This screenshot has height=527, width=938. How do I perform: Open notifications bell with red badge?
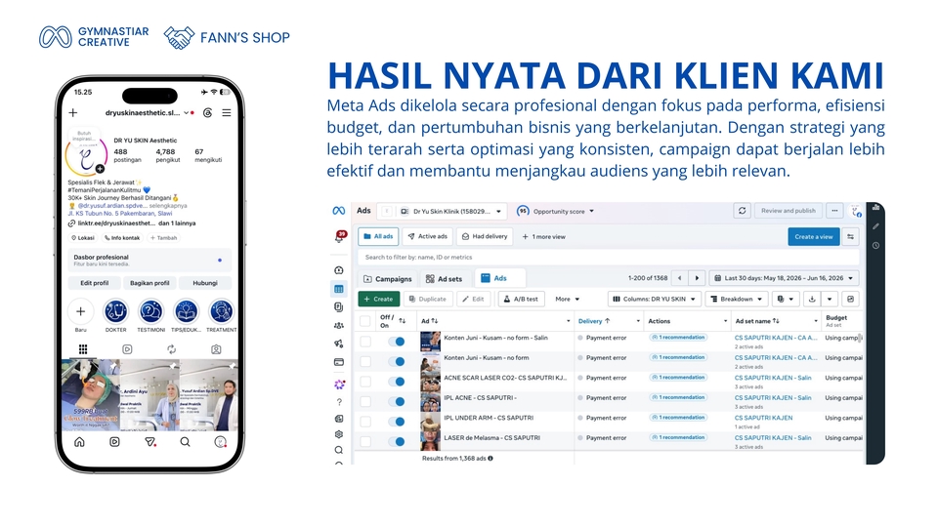(x=340, y=236)
